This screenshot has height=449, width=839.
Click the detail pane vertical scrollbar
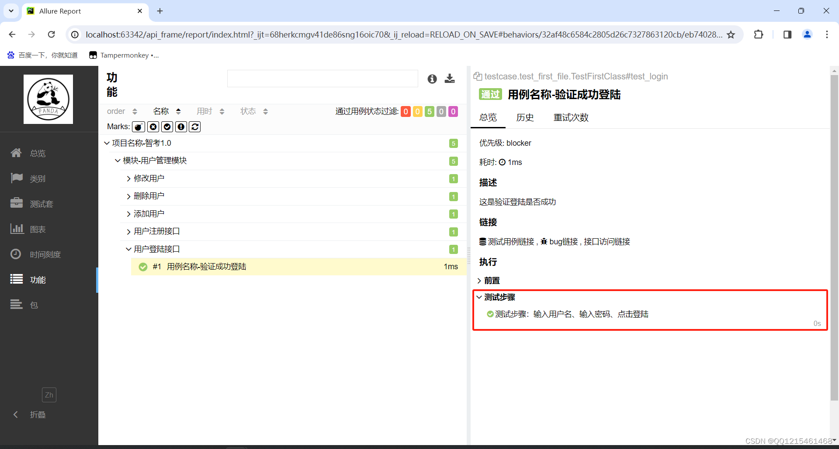coord(834,238)
